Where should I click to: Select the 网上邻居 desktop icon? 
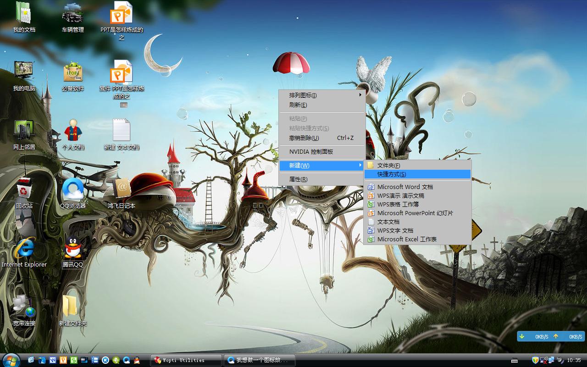[x=24, y=134]
